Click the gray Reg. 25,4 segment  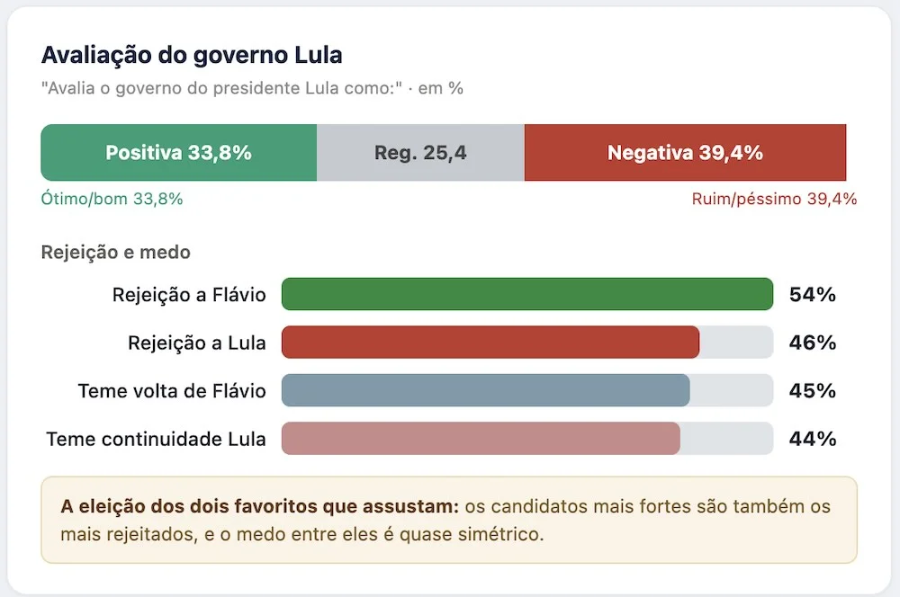(420, 153)
